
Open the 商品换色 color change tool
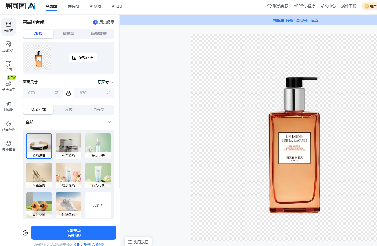9,126
